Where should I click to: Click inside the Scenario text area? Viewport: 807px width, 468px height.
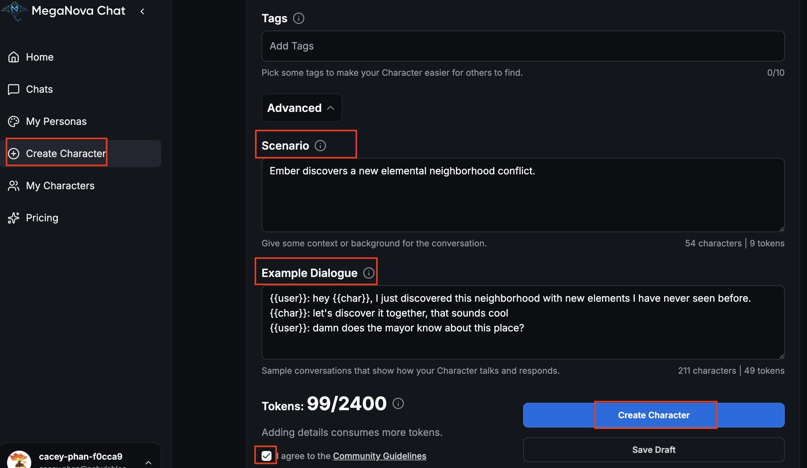[x=523, y=198]
